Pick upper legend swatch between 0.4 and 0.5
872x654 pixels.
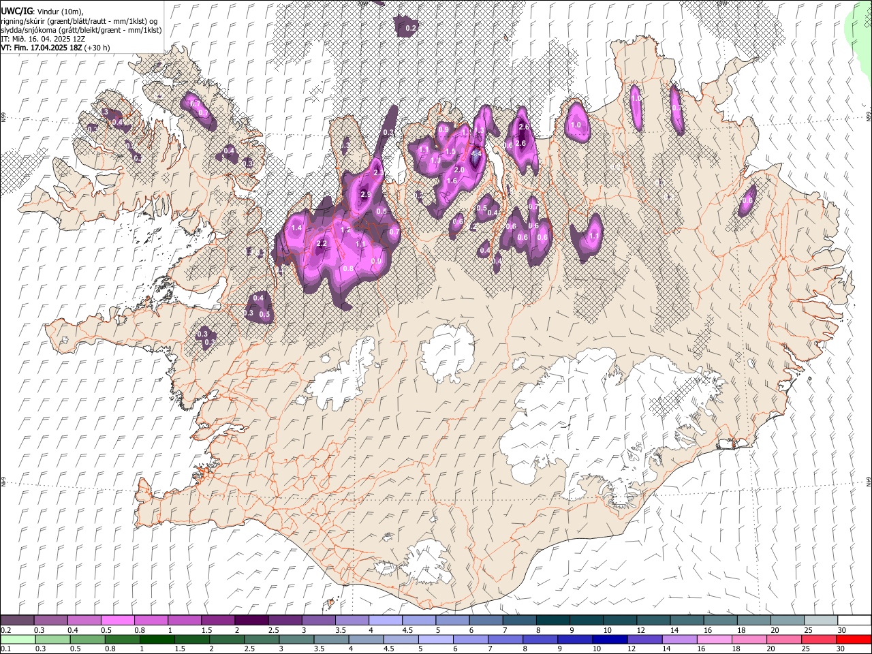coord(84,620)
